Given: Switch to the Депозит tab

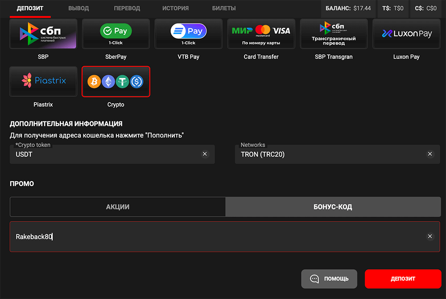Looking at the screenshot, I should tap(30, 8).
